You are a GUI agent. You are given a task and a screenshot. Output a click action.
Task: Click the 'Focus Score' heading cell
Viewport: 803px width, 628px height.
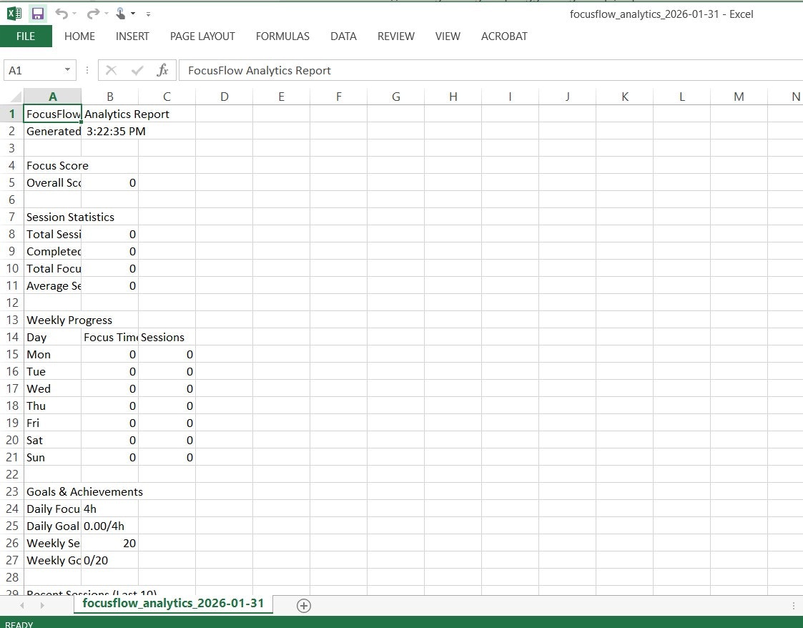coord(52,165)
